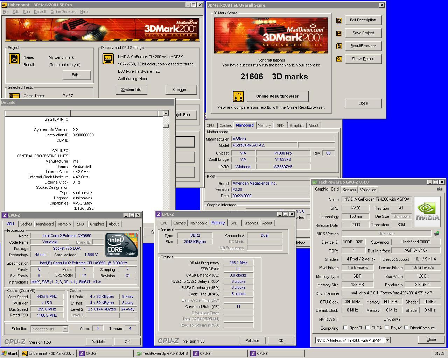Open the File menu in 3DMark2001

[x=6, y=12]
